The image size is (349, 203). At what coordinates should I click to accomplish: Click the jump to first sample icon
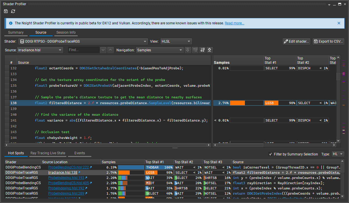188,50
